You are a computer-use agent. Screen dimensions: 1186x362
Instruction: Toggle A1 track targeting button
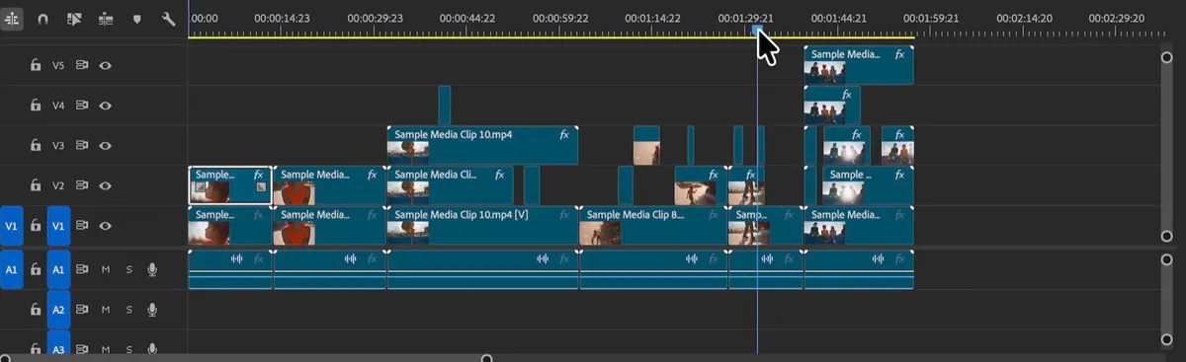58,268
